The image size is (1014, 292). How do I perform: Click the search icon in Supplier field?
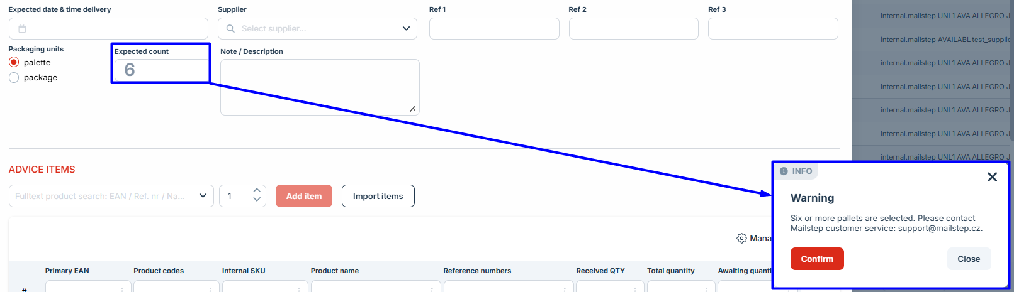click(230, 29)
